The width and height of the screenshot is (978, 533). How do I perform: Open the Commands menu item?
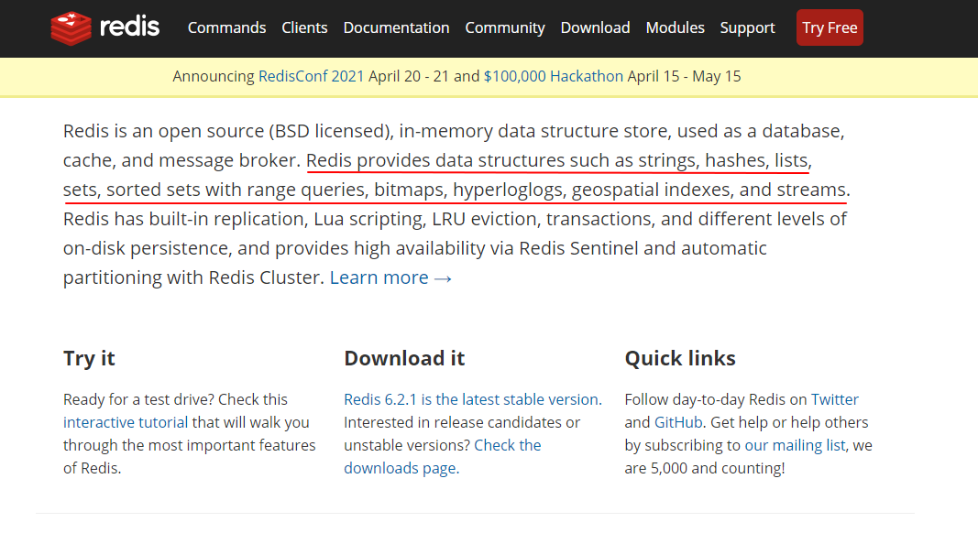click(x=226, y=27)
